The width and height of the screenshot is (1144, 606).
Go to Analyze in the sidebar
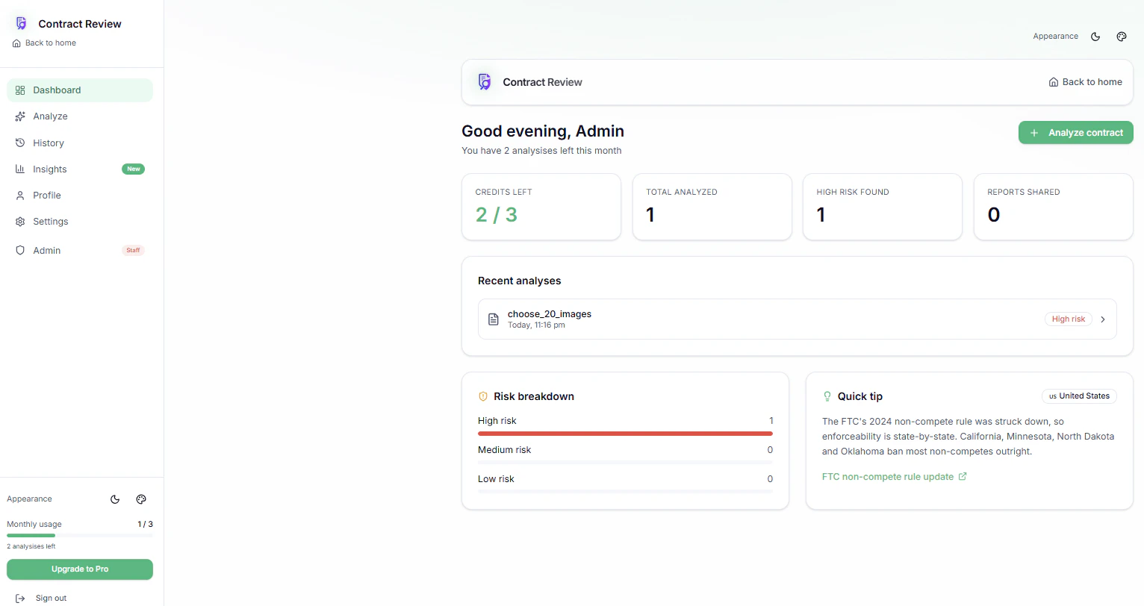[80, 116]
